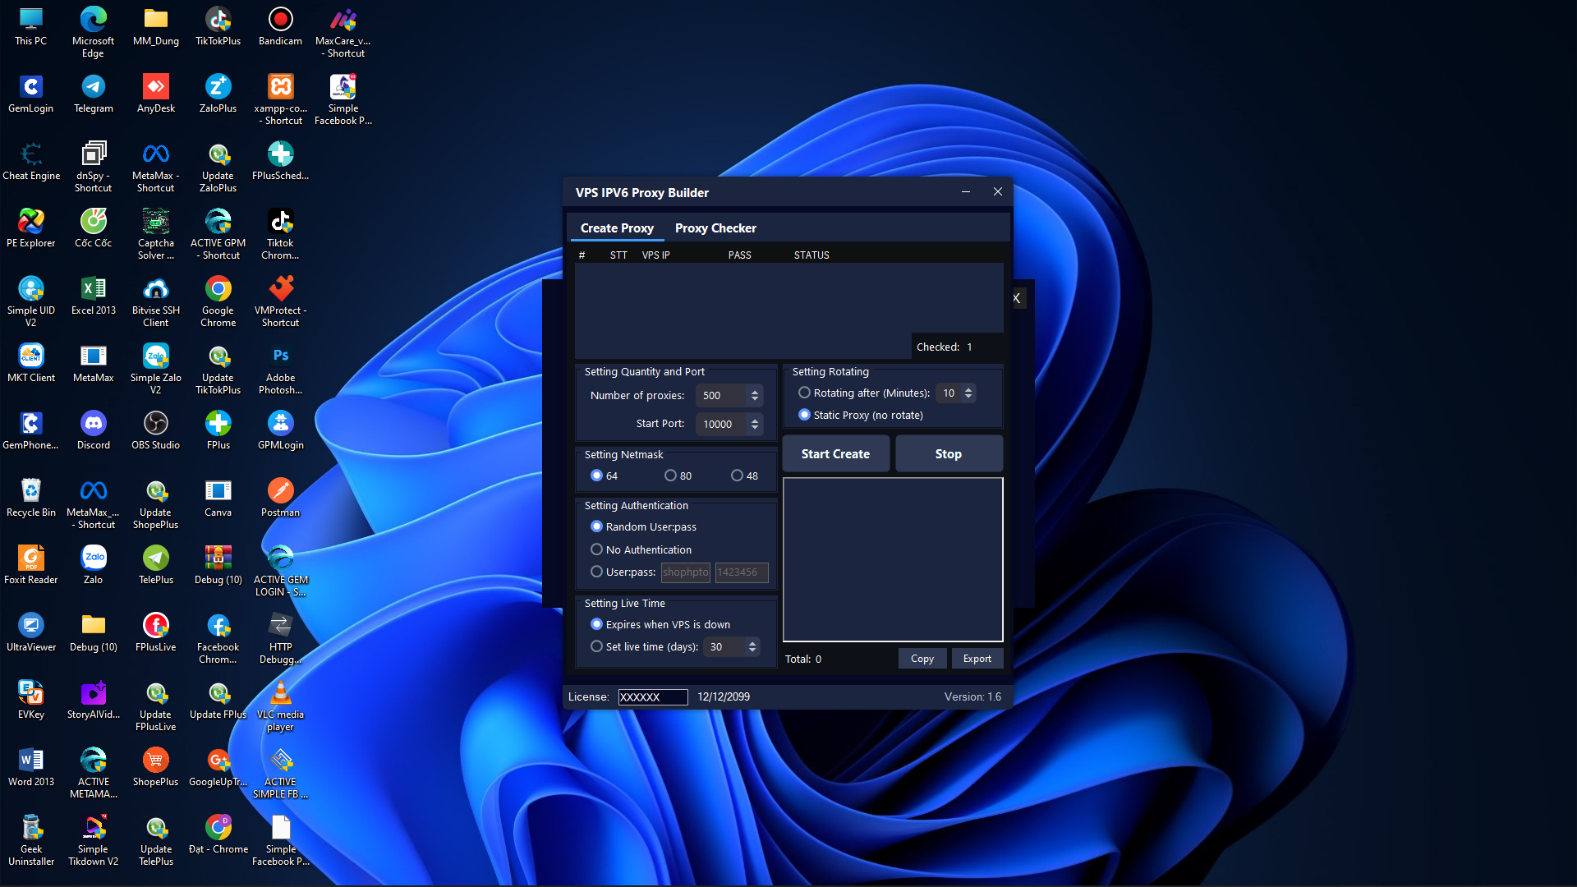This screenshot has height=887, width=1577.
Task: Open the Recycle Bin icon
Action: [x=30, y=498]
